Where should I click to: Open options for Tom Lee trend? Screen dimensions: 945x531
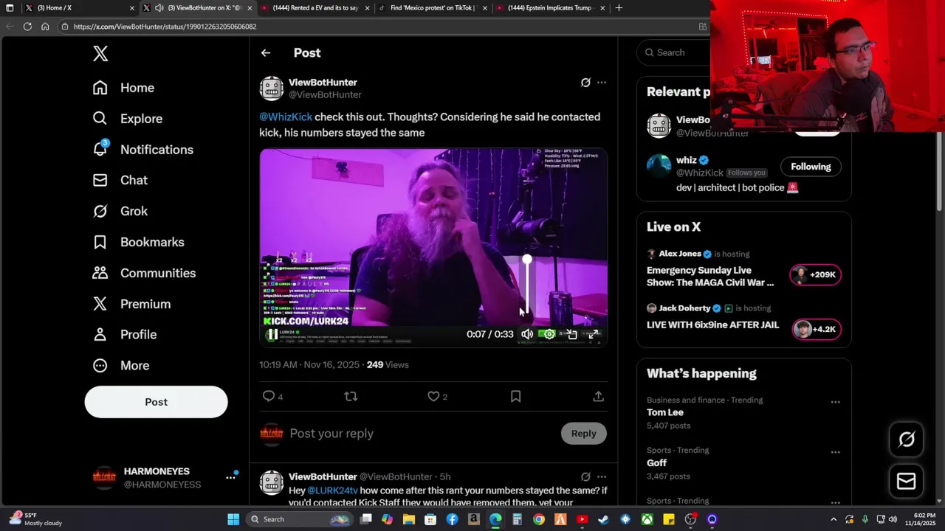click(x=835, y=402)
